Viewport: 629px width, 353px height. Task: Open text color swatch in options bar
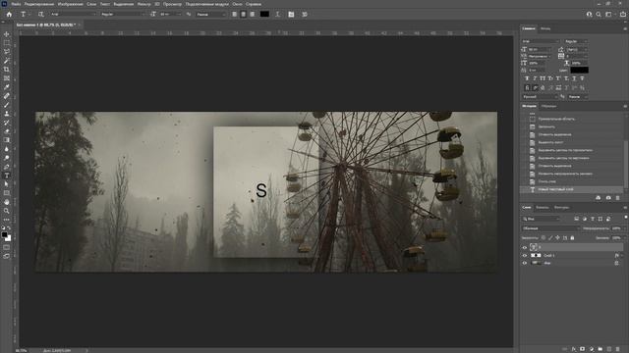click(264, 14)
